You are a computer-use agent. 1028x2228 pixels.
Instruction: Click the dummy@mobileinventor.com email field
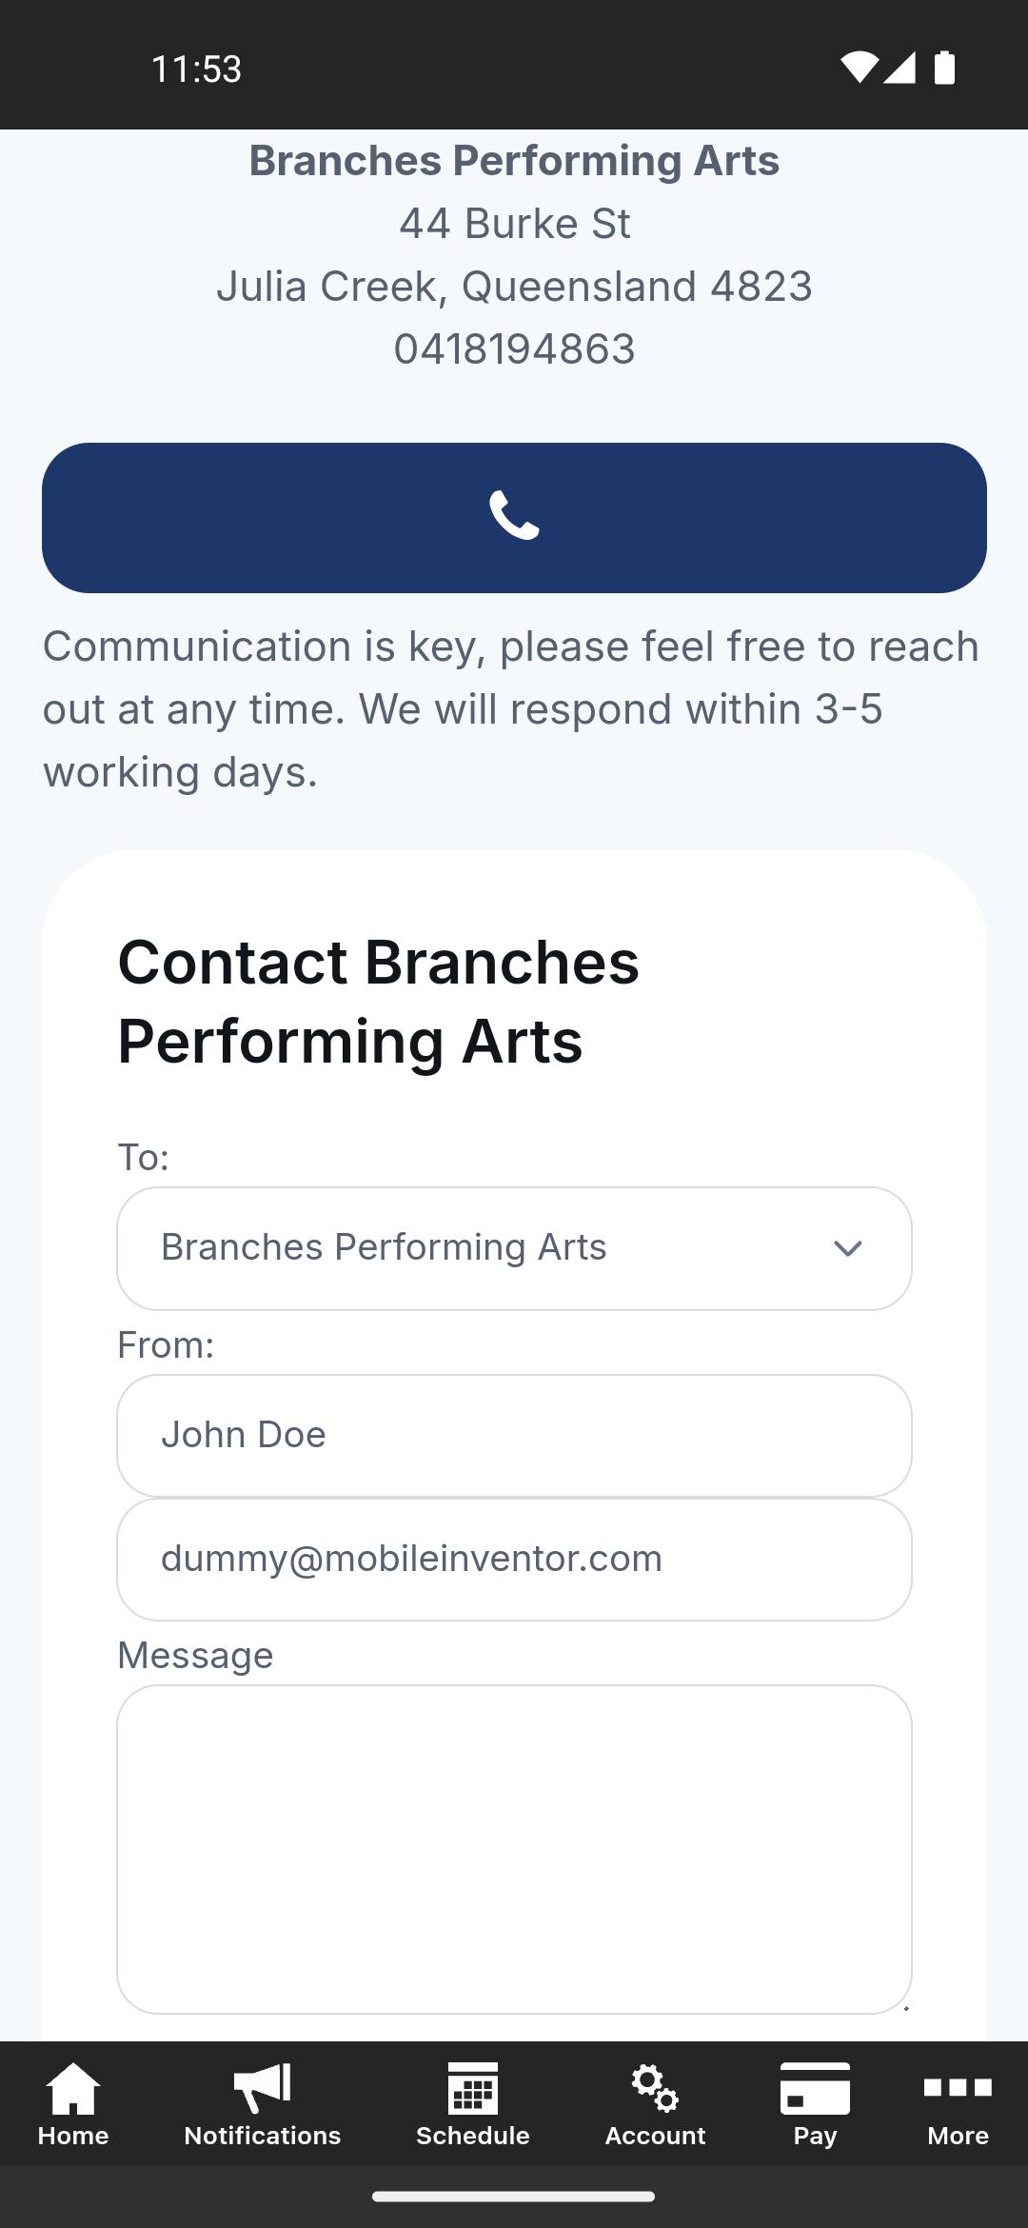pyautogui.click(x=514, y=1560)
